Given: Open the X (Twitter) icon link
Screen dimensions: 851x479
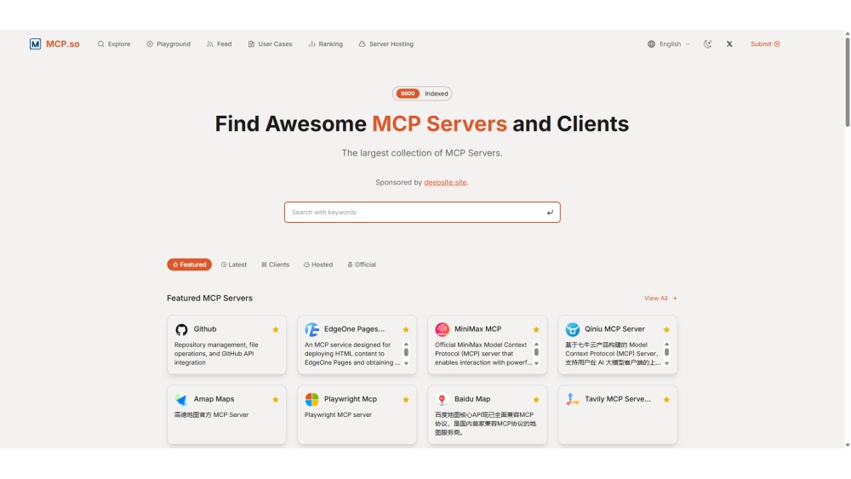Looking at the screenshot, I should (x=729, y=44).
